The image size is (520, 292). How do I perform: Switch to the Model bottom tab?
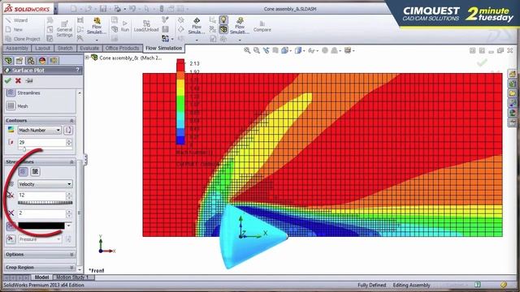(x=41, y=277)
